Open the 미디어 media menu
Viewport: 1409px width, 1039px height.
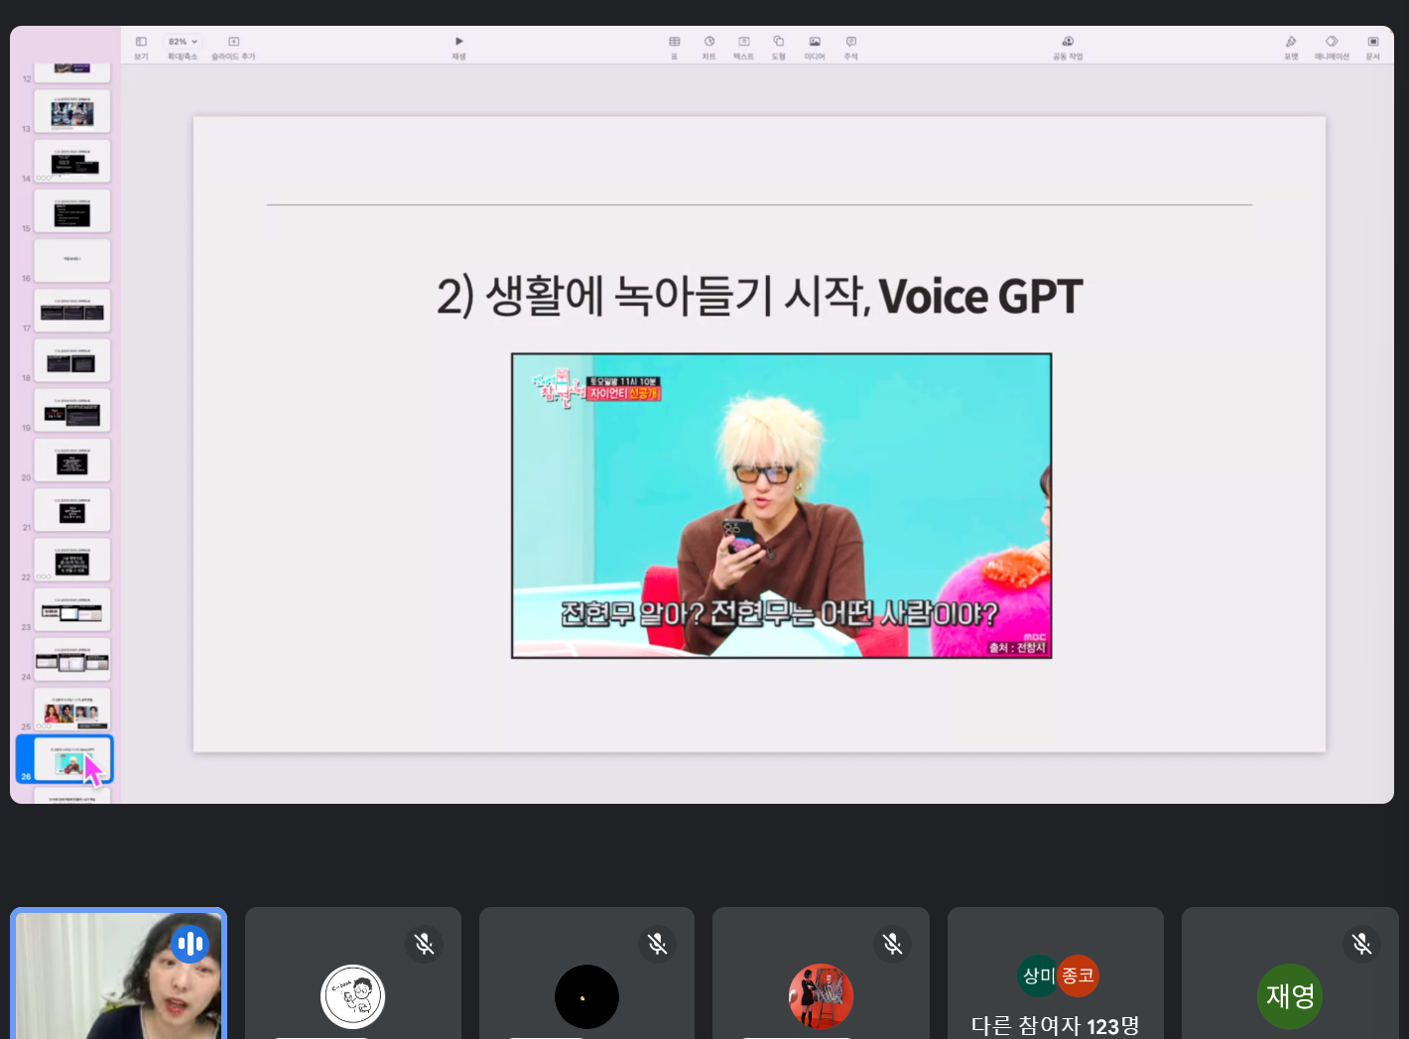pos(815,47)
